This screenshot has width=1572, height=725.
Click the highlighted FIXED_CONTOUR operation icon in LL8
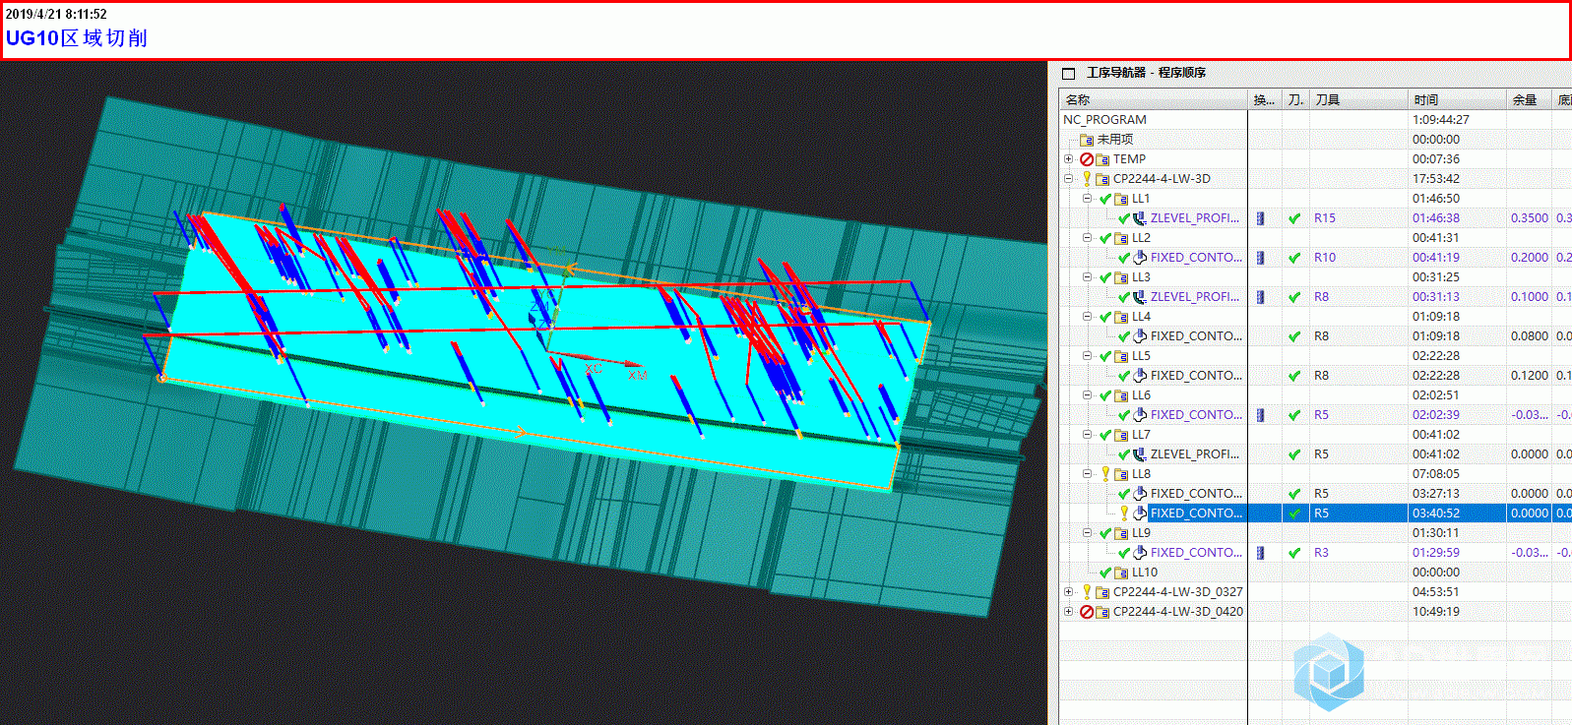(x=1140, y=514)
